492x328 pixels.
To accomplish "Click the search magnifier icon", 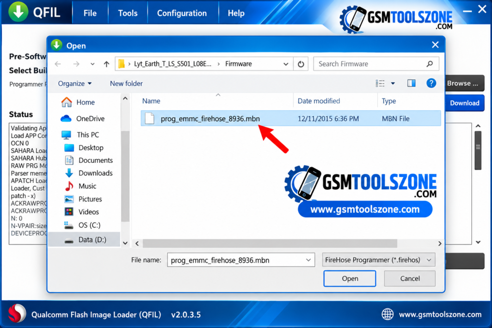I will [430, 64].
